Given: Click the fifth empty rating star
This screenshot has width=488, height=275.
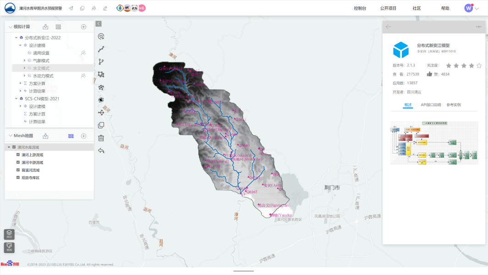Looking at the screenshot, I should 479,66.
